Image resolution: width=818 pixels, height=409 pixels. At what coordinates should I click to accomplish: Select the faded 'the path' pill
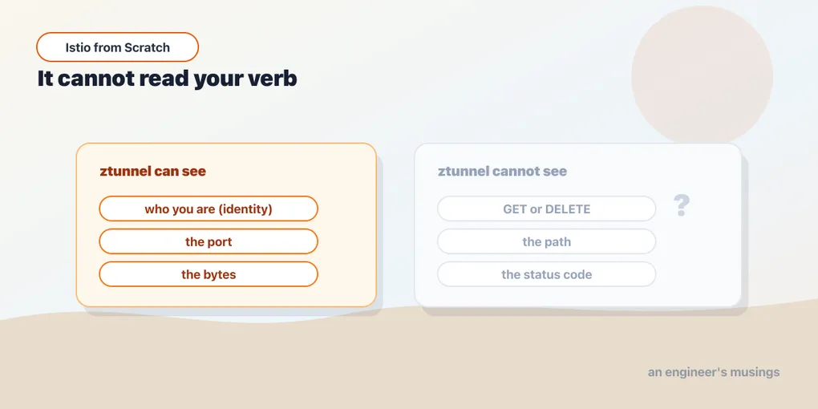tap(546, 241)
